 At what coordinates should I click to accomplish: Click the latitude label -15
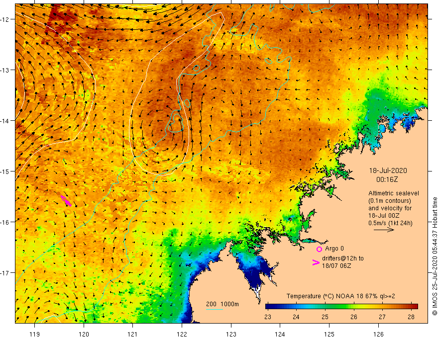pyautogui.click(x=5, y=171)
